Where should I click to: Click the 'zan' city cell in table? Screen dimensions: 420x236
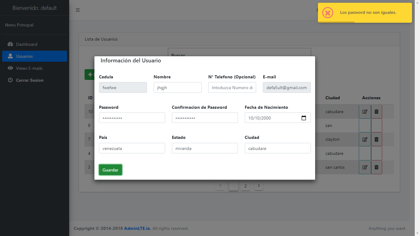click(x=329, y=125)
